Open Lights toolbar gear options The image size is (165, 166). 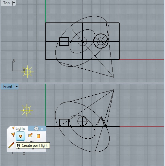pos(36,129)
